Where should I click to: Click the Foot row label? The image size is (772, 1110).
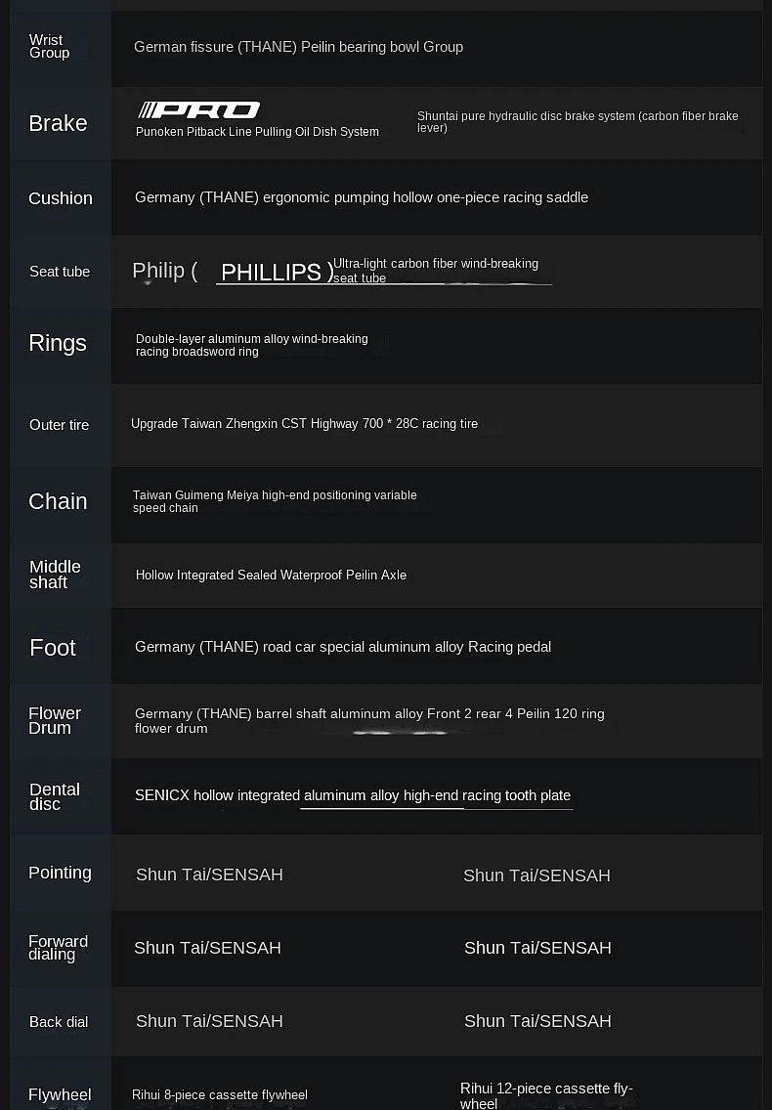tap(53, 648)
